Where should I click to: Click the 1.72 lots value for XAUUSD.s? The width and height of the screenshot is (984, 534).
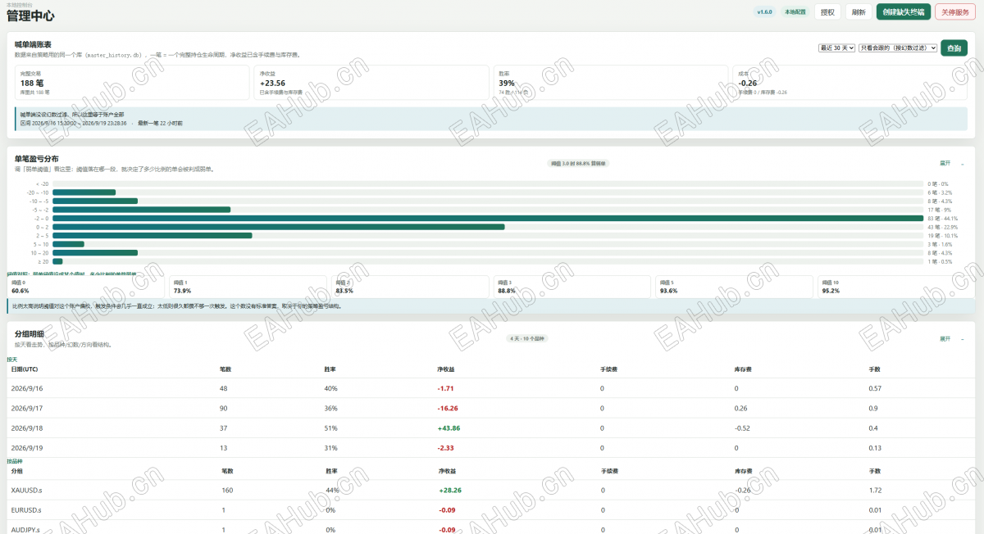[877, 490]
